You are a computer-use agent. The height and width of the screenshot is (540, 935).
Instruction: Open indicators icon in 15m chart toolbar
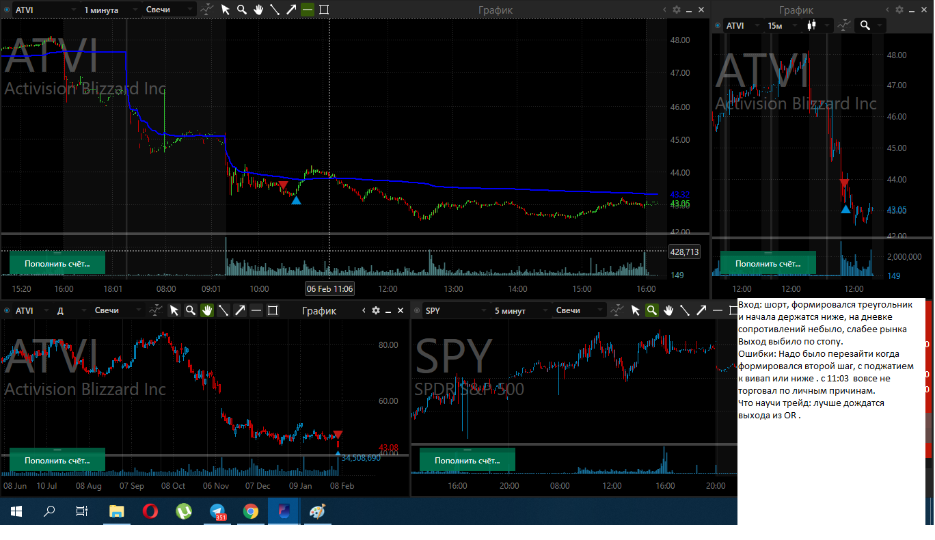pos(845,25)
